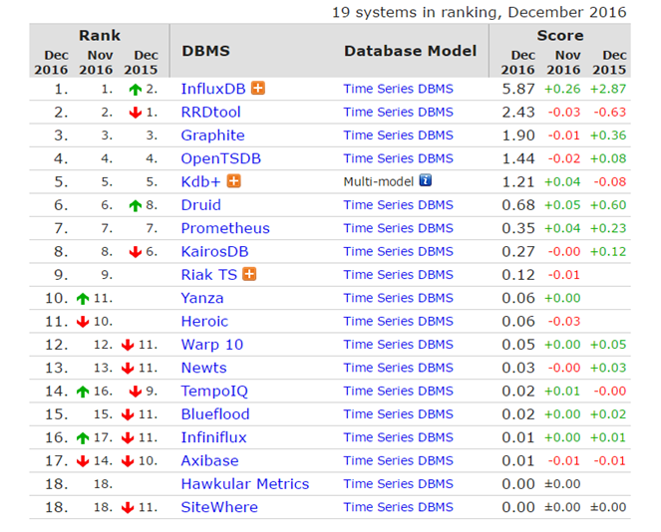Click the InfluxDB score 5.87
This screenshot has width=661, height=532.
[x=518, y=89]
